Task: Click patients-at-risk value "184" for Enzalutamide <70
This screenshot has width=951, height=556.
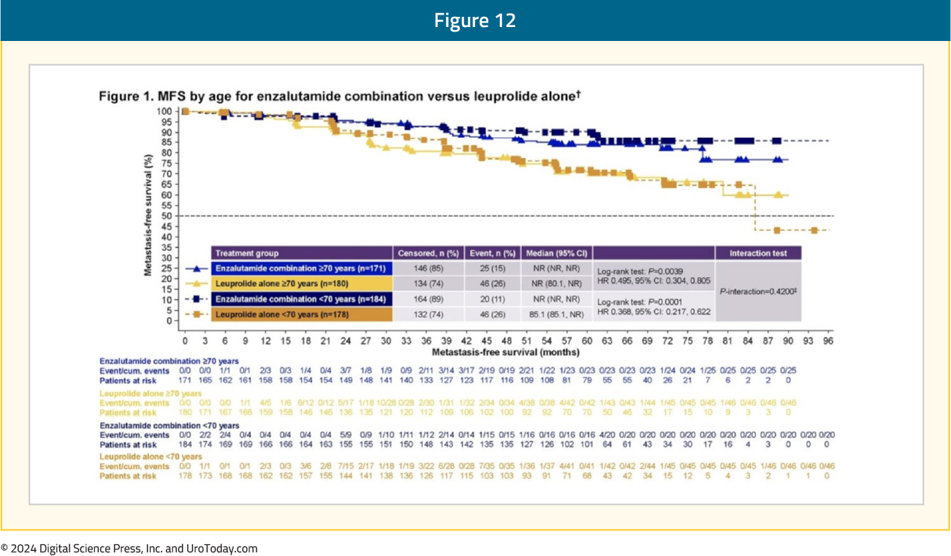Action: [186, 444]
